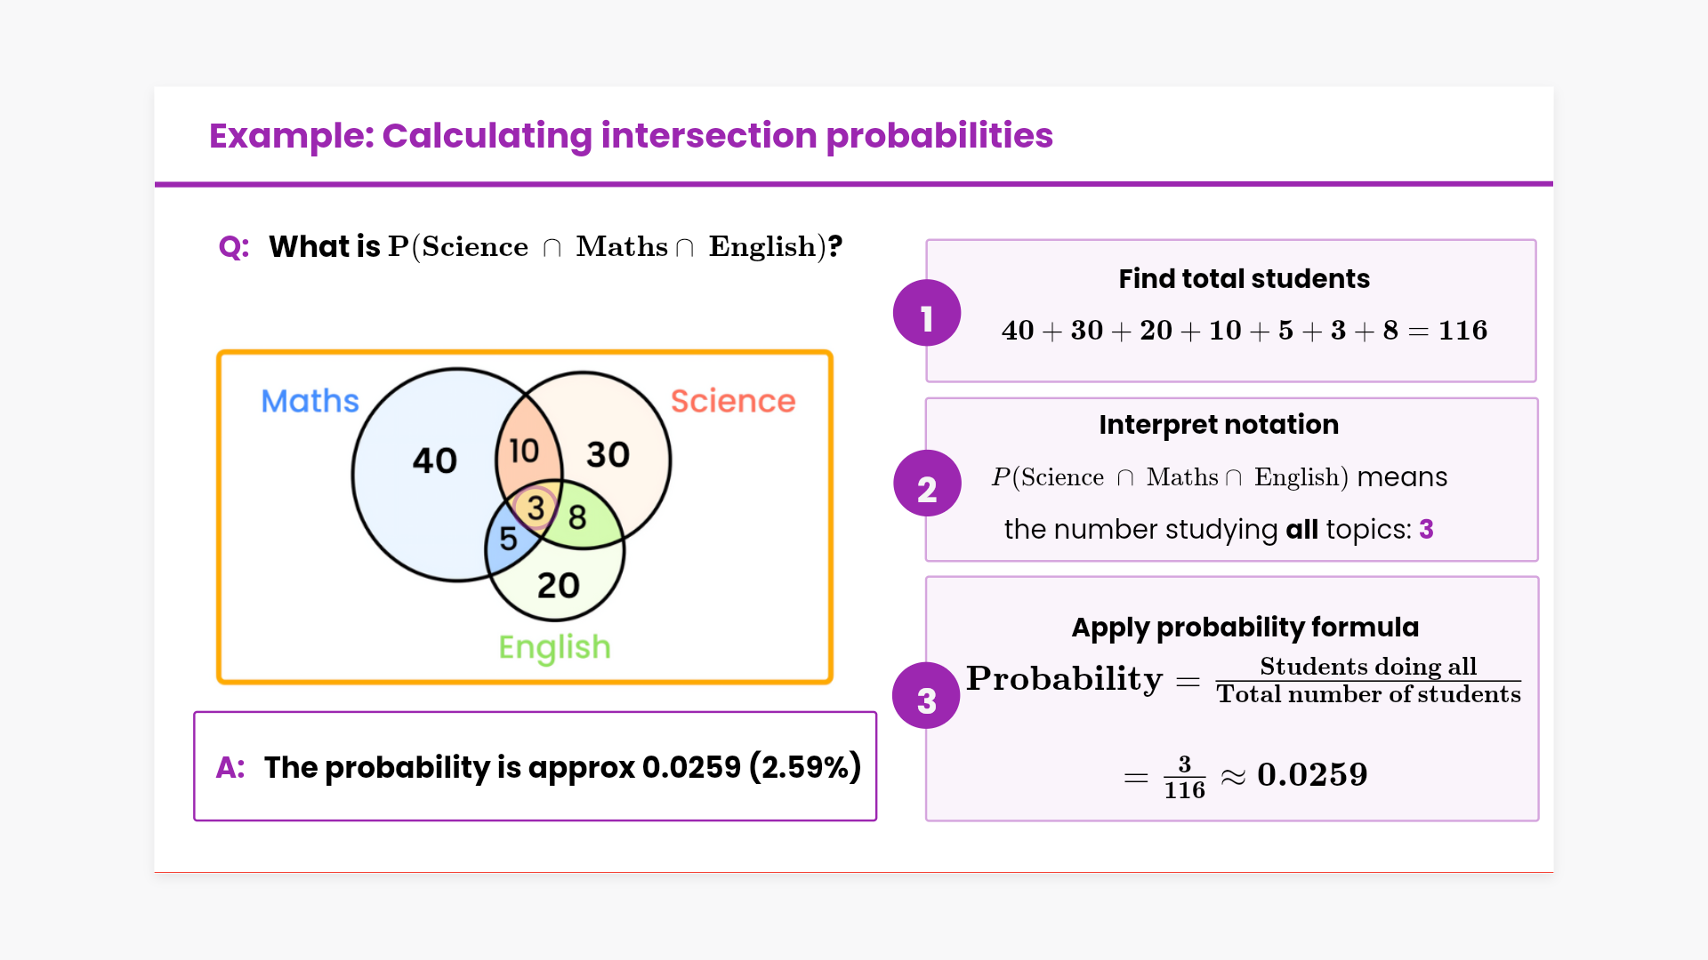Screen dimensions: 1708x960
Task: Click the Science-only region showing 30
Action: pyautogui.click(x=608, y=454)
